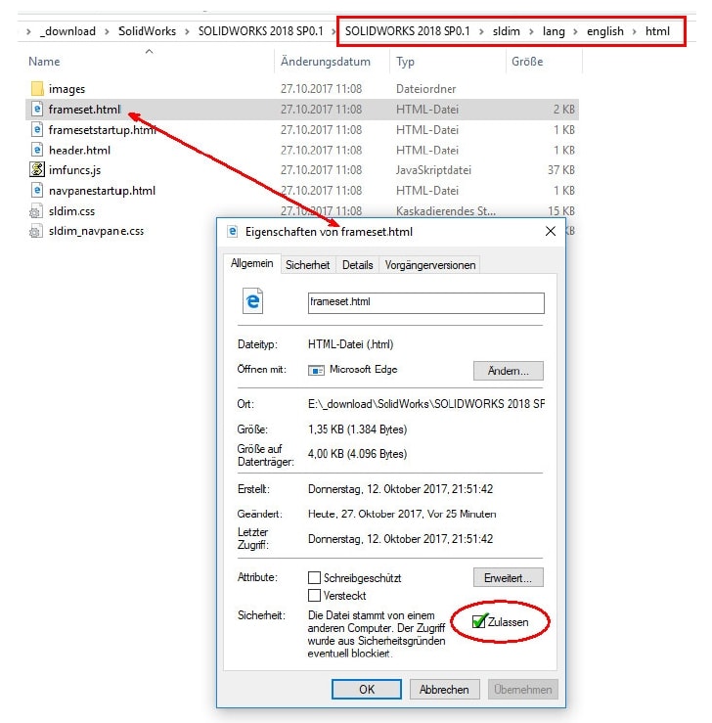Select the navpanestartup.html file name

click(x=102, y=191)
